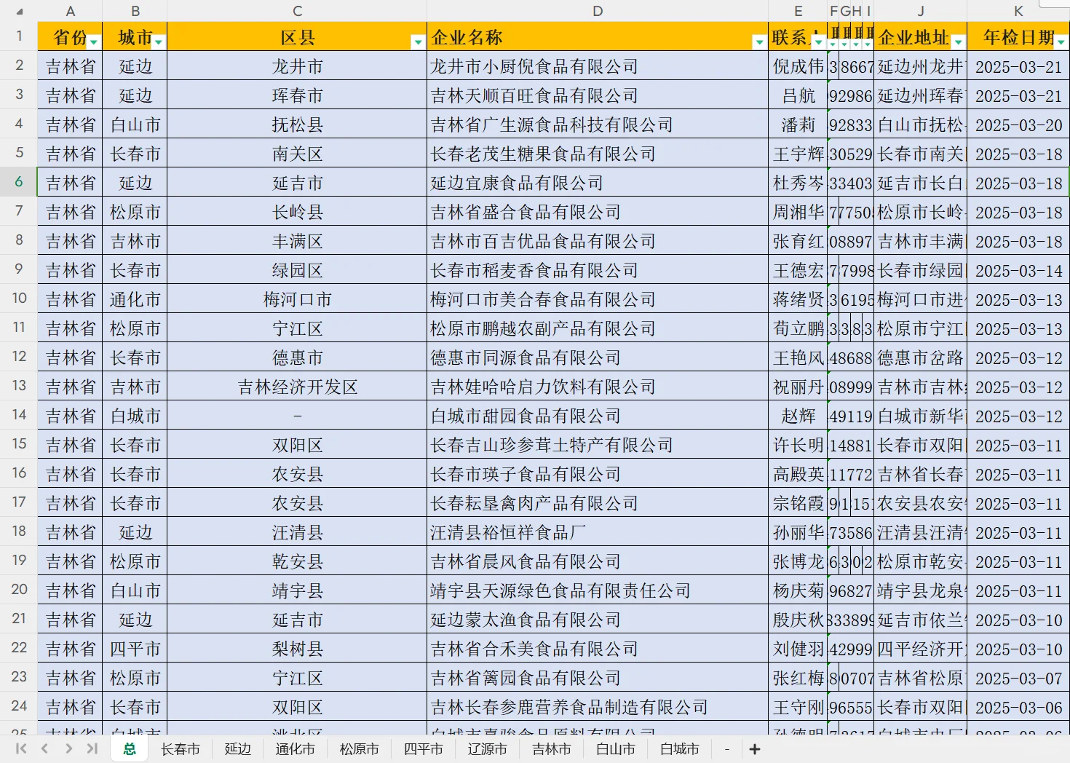Switch to the 辽源市 sheet tab
1070x763 pixels.
coord(487,748)
